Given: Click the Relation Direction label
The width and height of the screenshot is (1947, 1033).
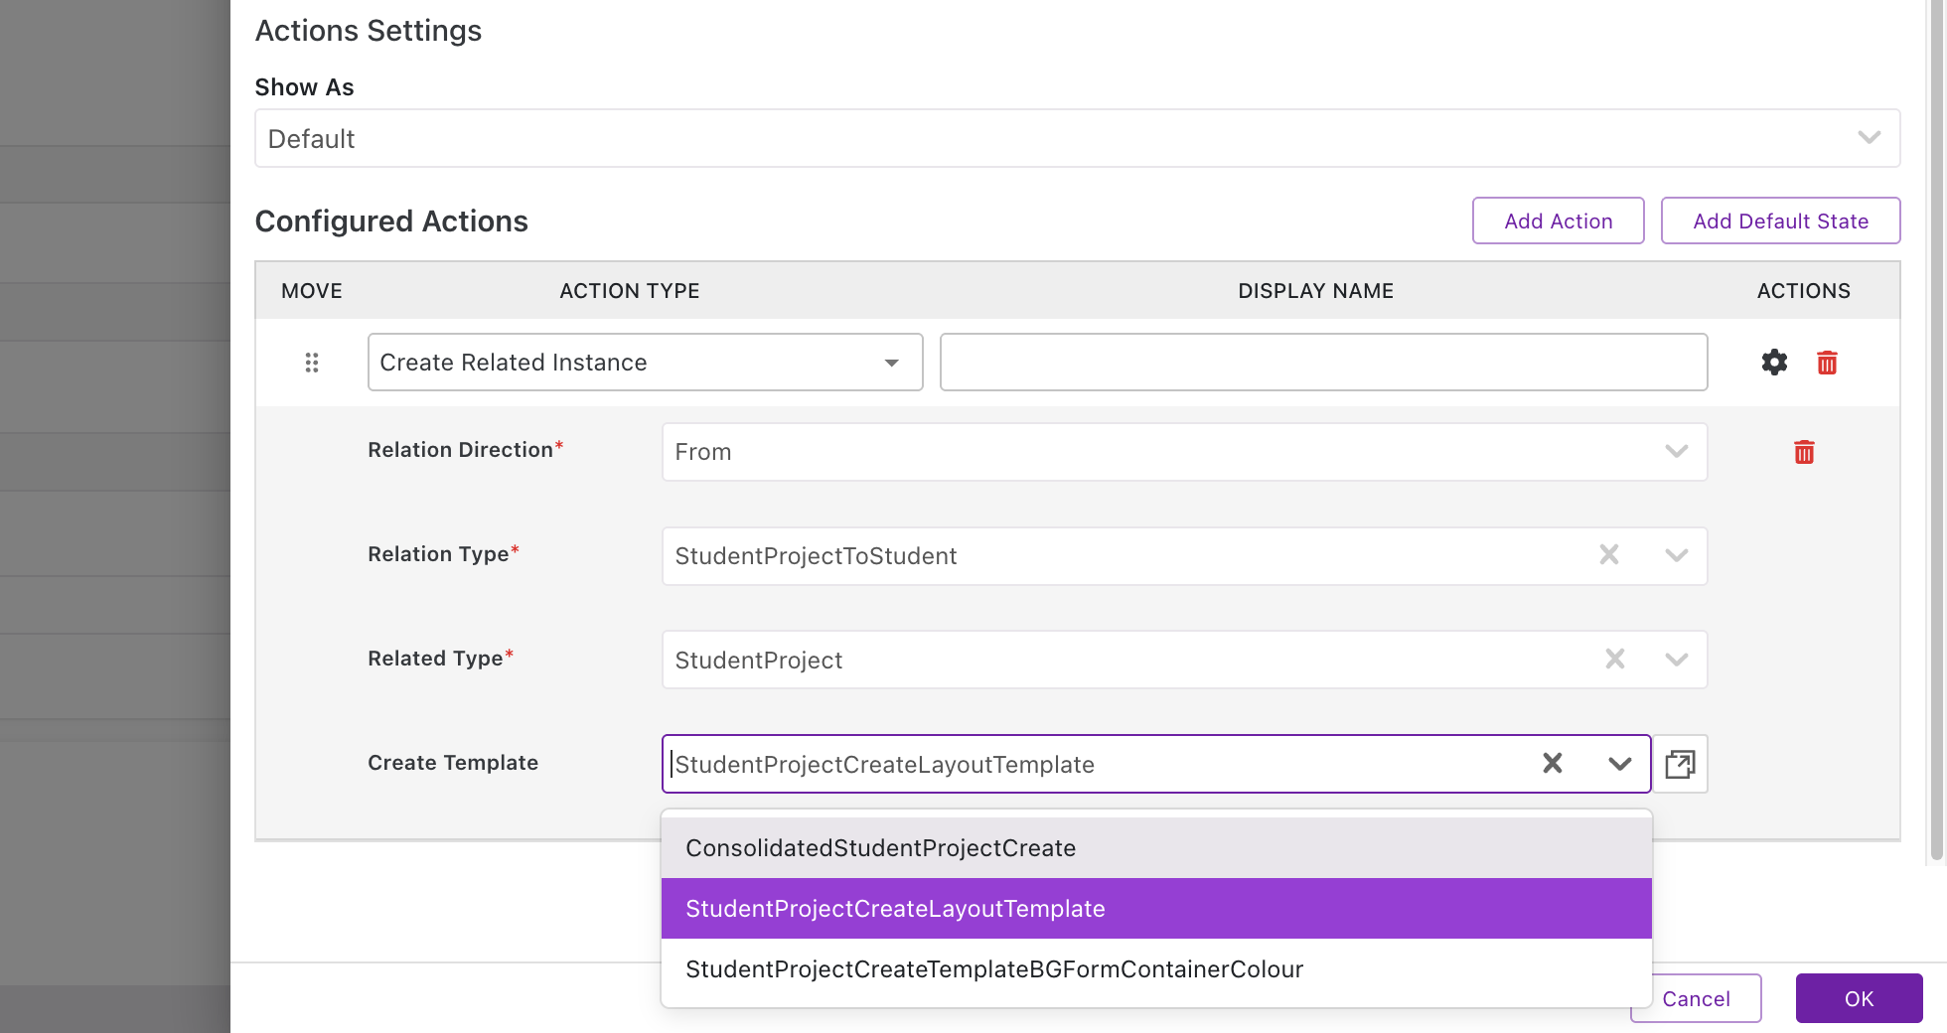Looking at the screenshot, I should click(x=465, y=450).
